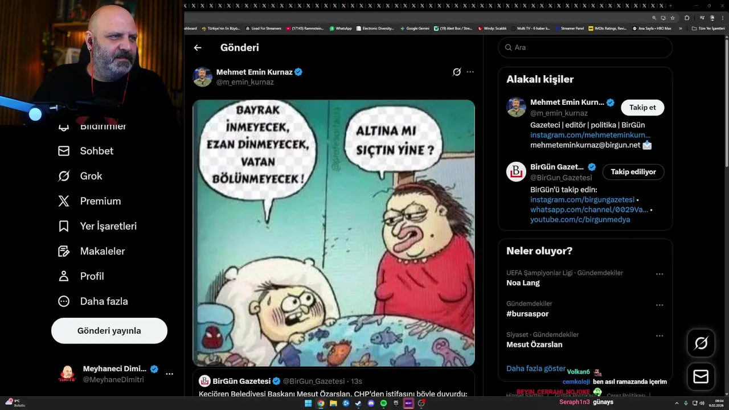Viewport: 729px width, 410px height.
Task: Open Sohbet in the sidebar
Action: pyautogui.click(x=85, y=151)
